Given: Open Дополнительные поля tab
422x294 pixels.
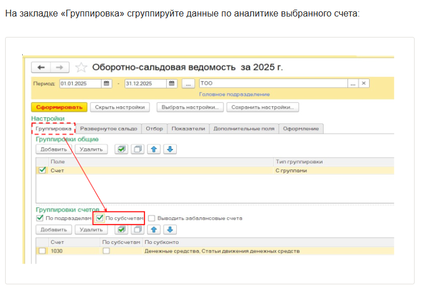Looking at the screenshot, I should click(x=244, y=129).
